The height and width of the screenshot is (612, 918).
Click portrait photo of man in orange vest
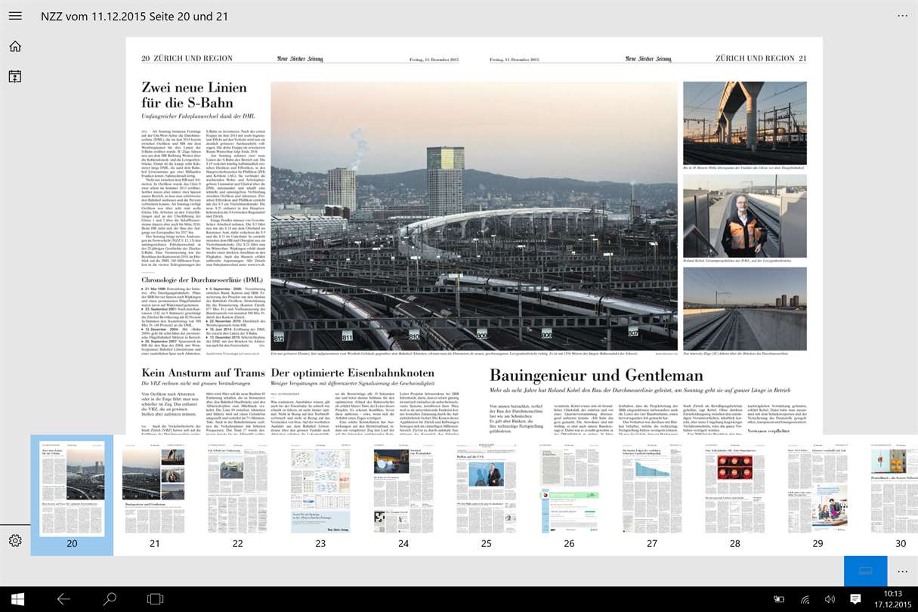[x=745, y=215]
